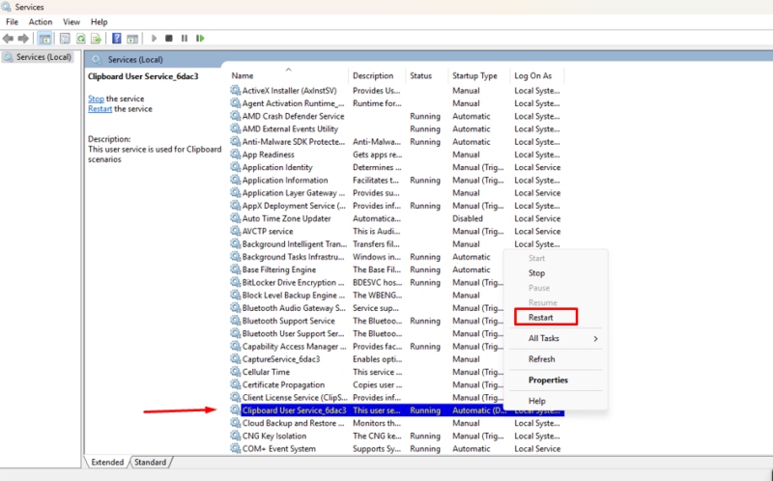Choose Restart in the context menu
This screenshot has width=773, height=481.
tap(541, 318)
